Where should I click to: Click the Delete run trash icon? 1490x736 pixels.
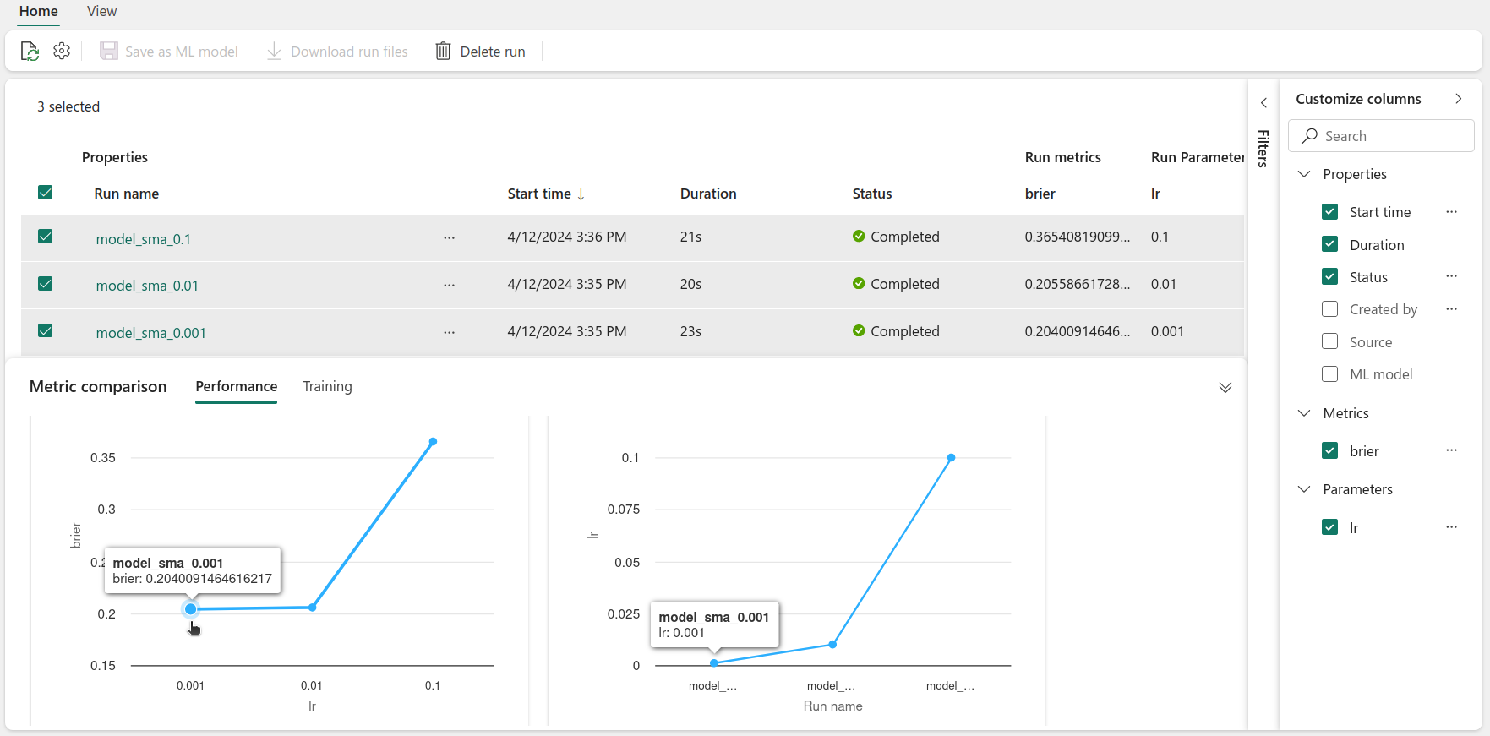pos(443,52)
